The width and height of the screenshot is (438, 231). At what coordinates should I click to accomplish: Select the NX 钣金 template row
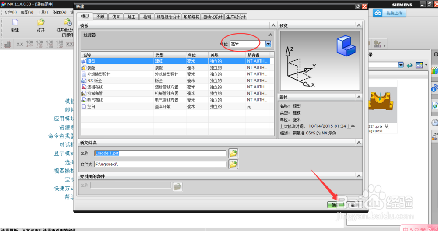(176, 80)
